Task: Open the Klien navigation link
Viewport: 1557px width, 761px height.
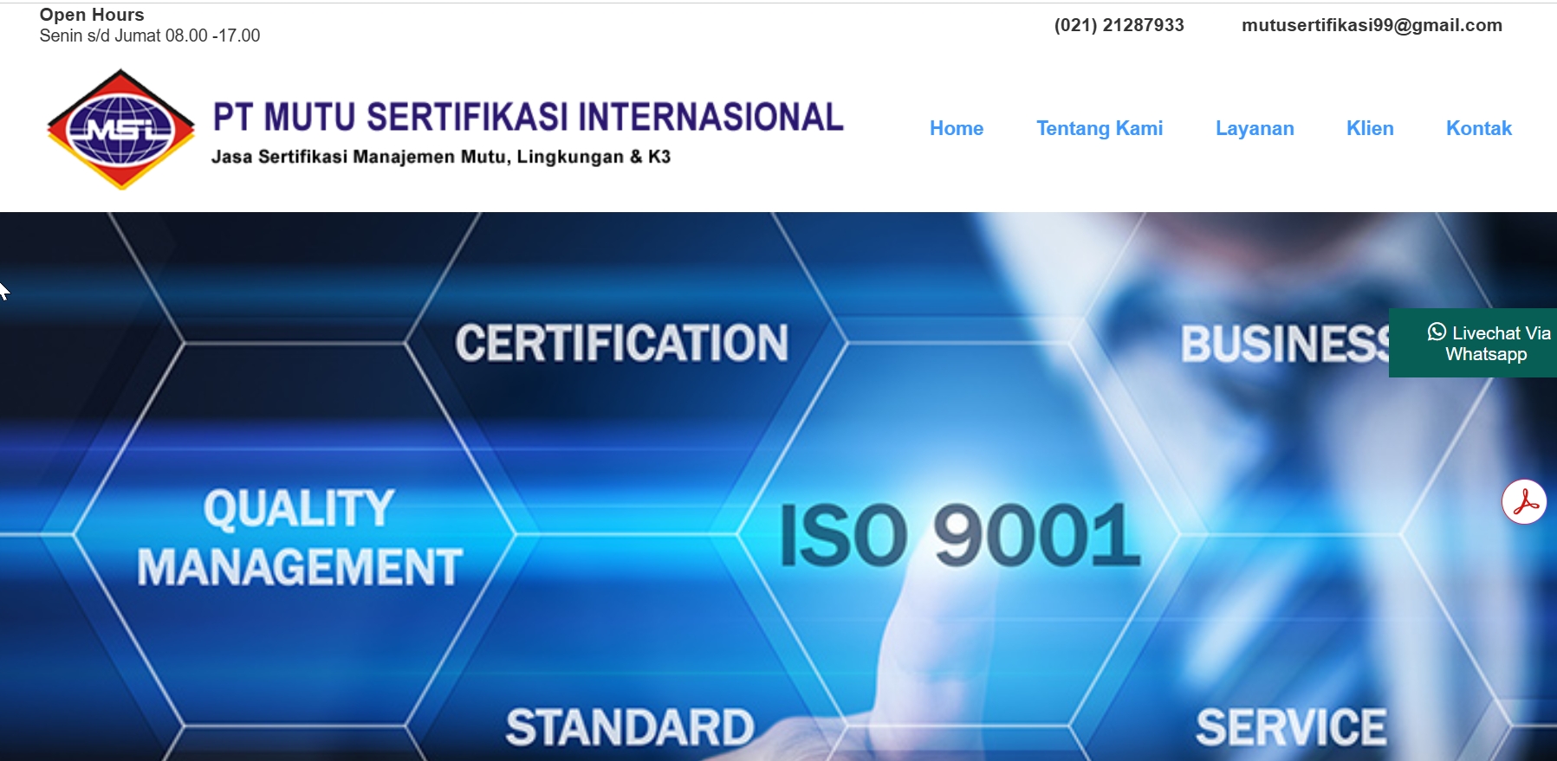Action: pos(1370,128)
